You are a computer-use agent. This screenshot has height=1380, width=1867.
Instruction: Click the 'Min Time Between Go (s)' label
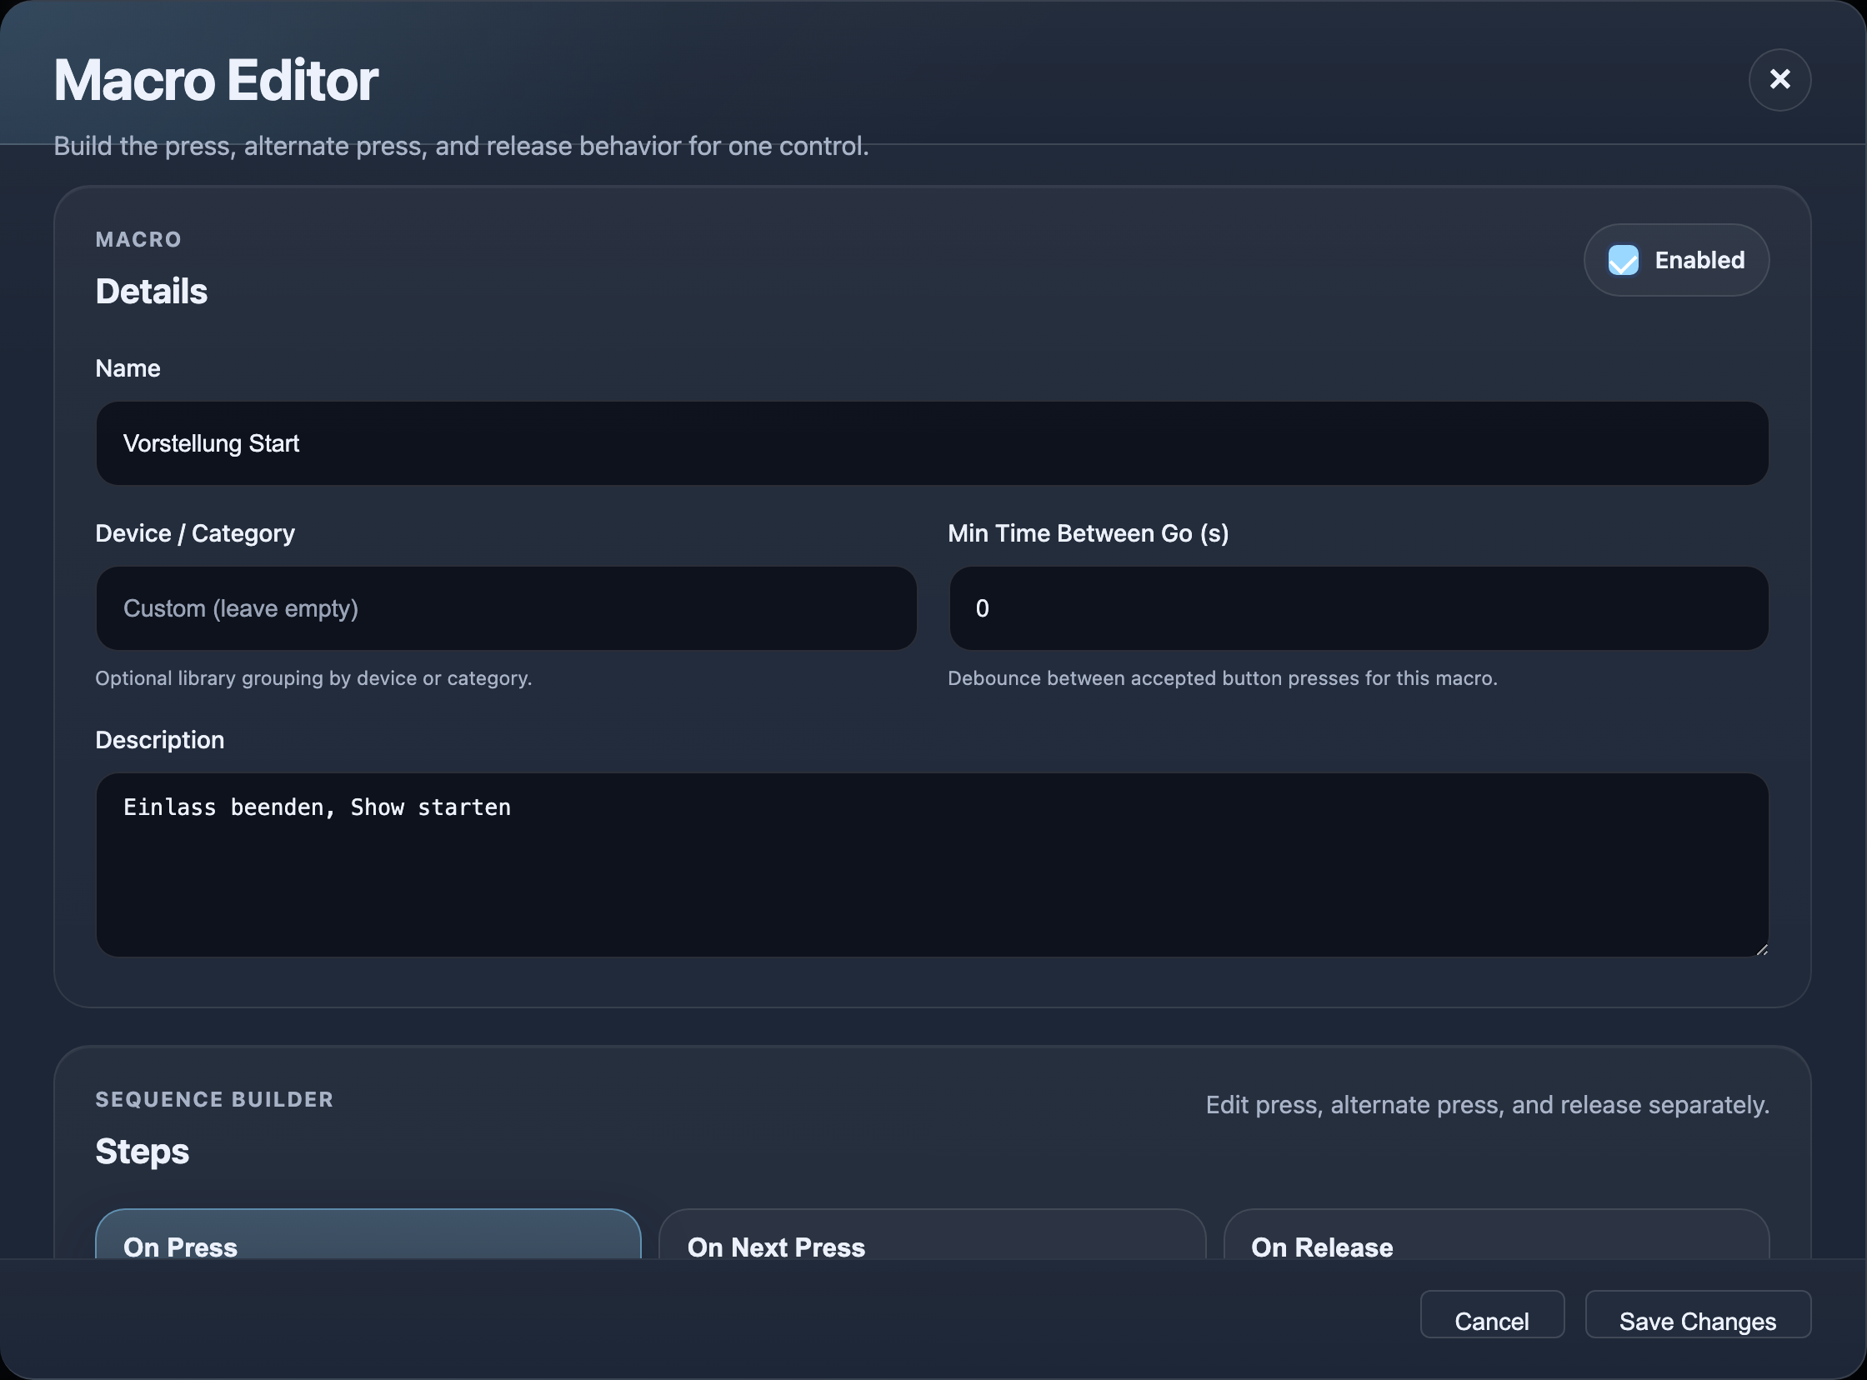coord(1088,534)
